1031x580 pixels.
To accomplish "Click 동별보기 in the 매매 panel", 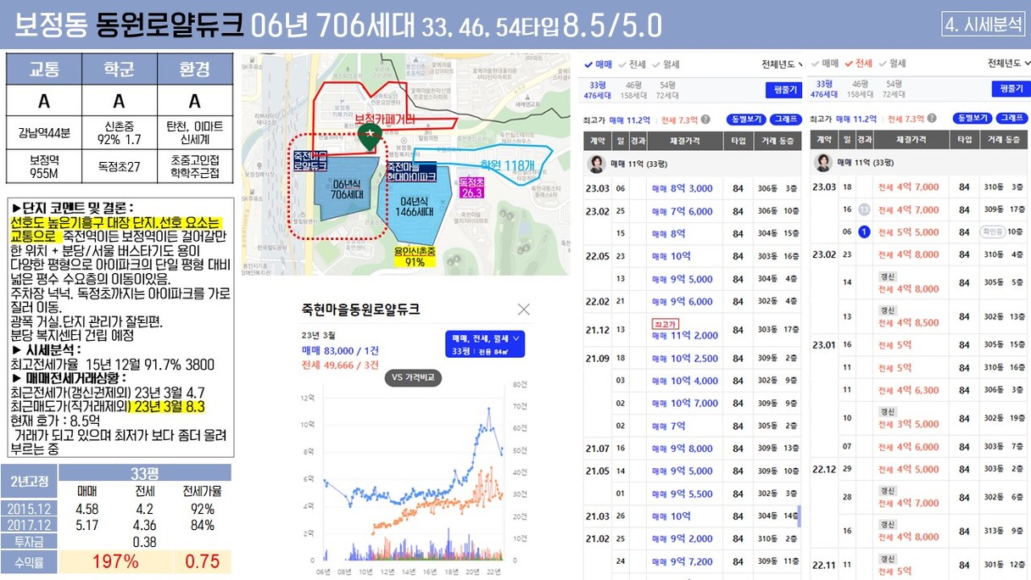I will (x=745, y=120).
